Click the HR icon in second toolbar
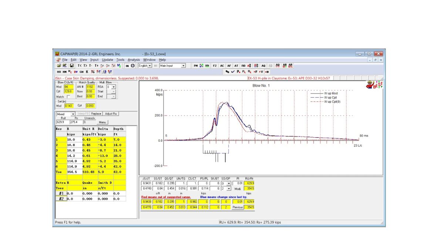 tap(59, 72)
